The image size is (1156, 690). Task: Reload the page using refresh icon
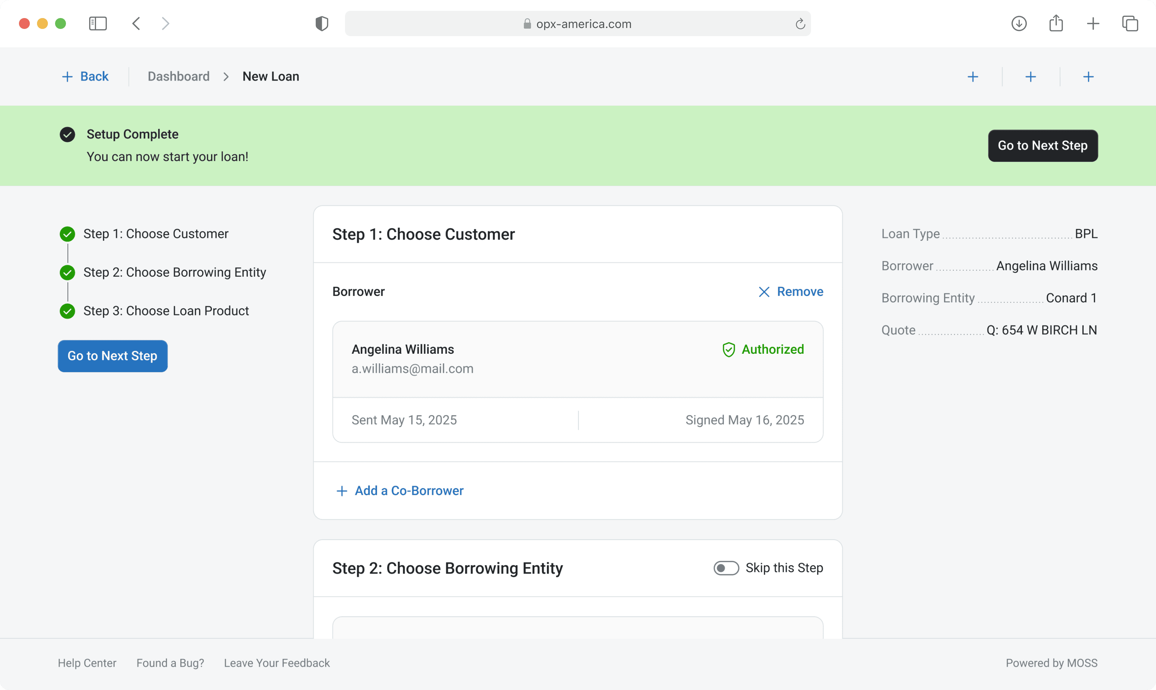pyautogui.click(x=800, y=24)
